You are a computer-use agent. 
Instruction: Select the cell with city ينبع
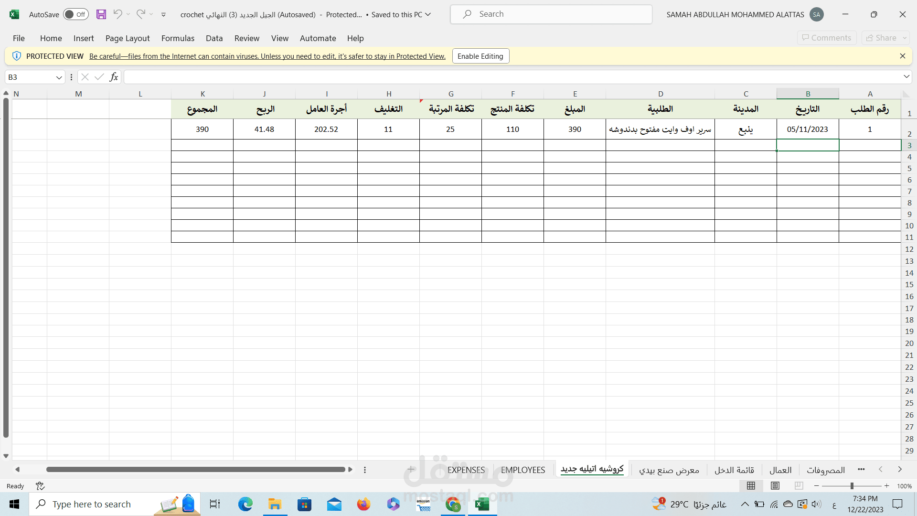coord(746,129)
